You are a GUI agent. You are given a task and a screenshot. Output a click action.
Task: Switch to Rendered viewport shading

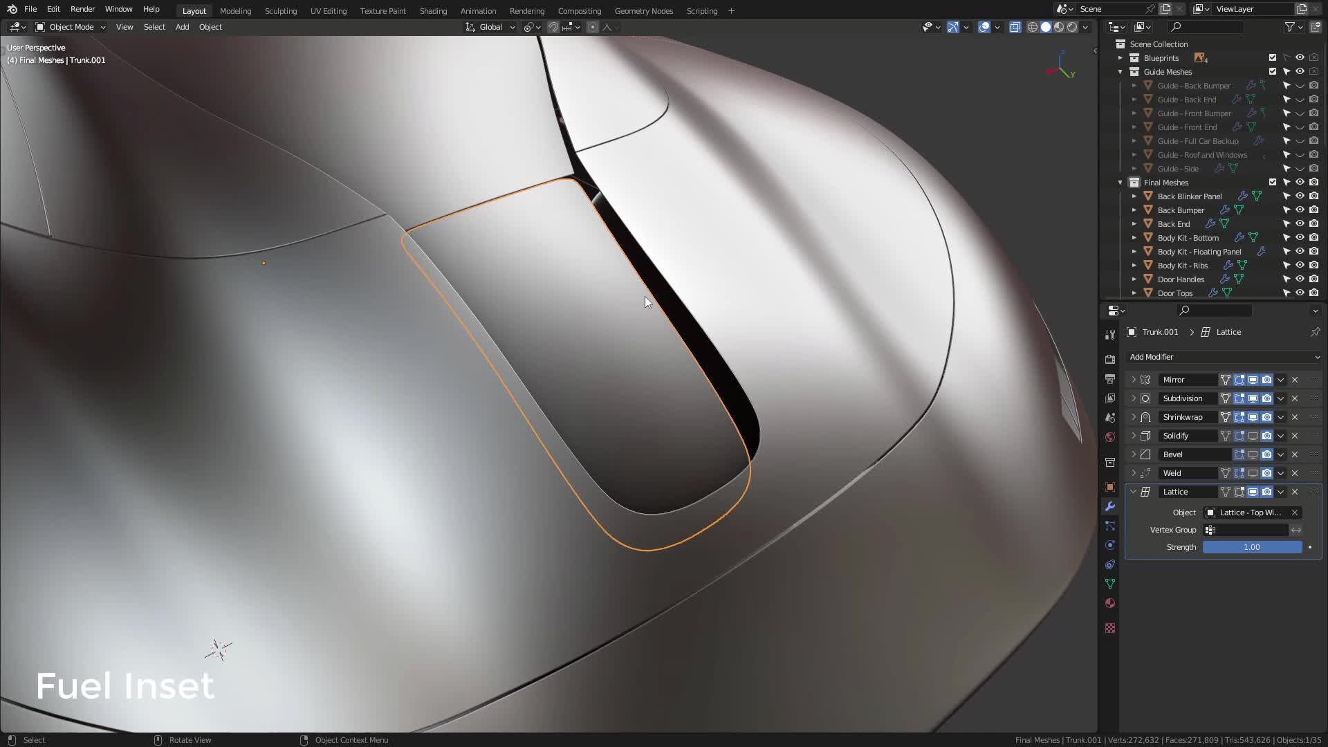1072,27
